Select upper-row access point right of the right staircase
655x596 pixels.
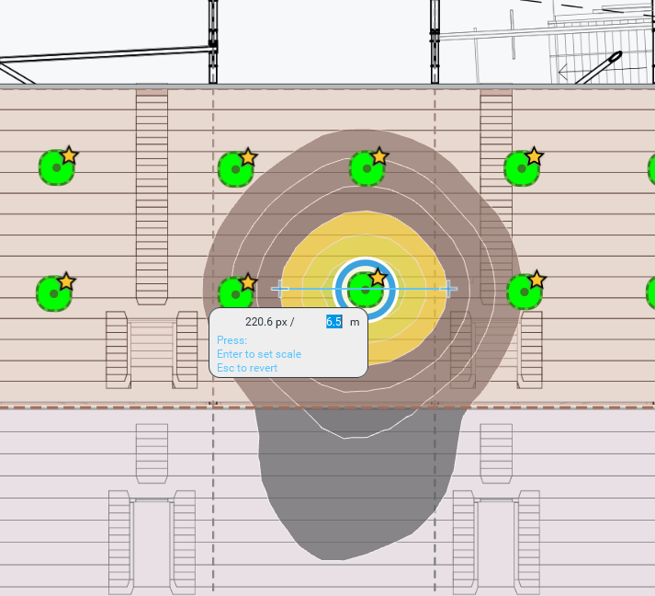tap(522, 168)
